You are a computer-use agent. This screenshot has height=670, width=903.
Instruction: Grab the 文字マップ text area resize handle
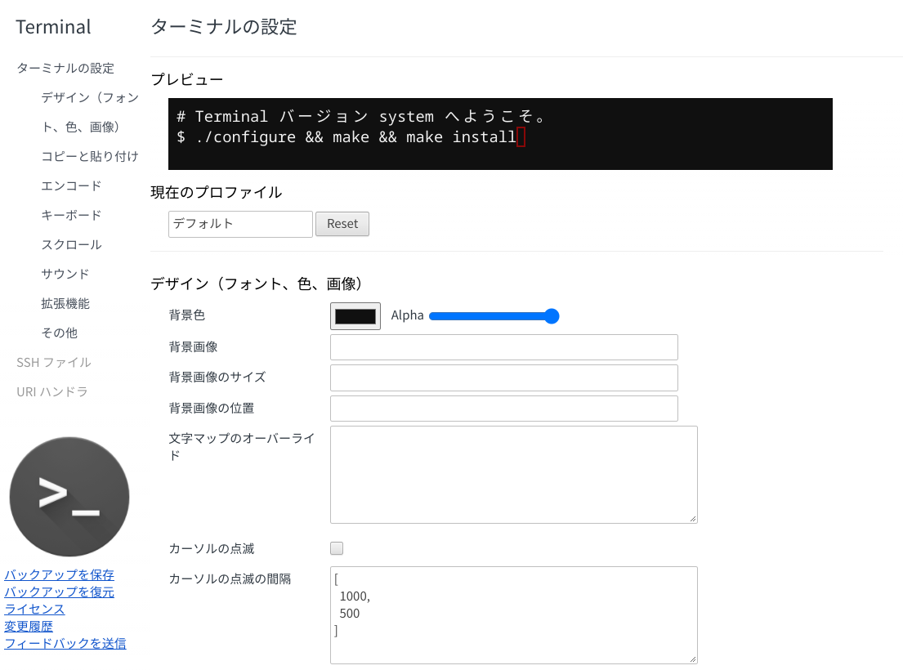[x=693, y=519]
